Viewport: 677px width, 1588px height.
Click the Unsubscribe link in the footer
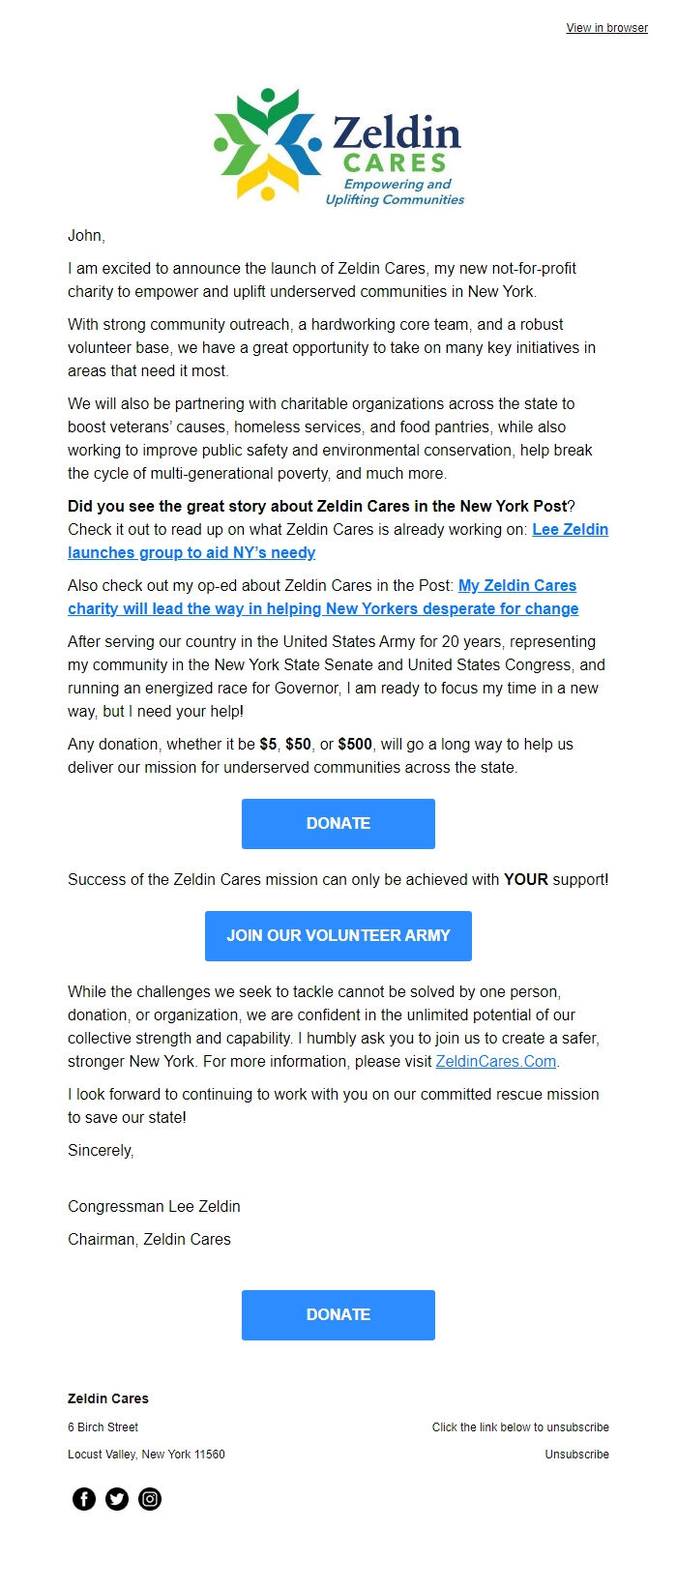pos(577,1454)
